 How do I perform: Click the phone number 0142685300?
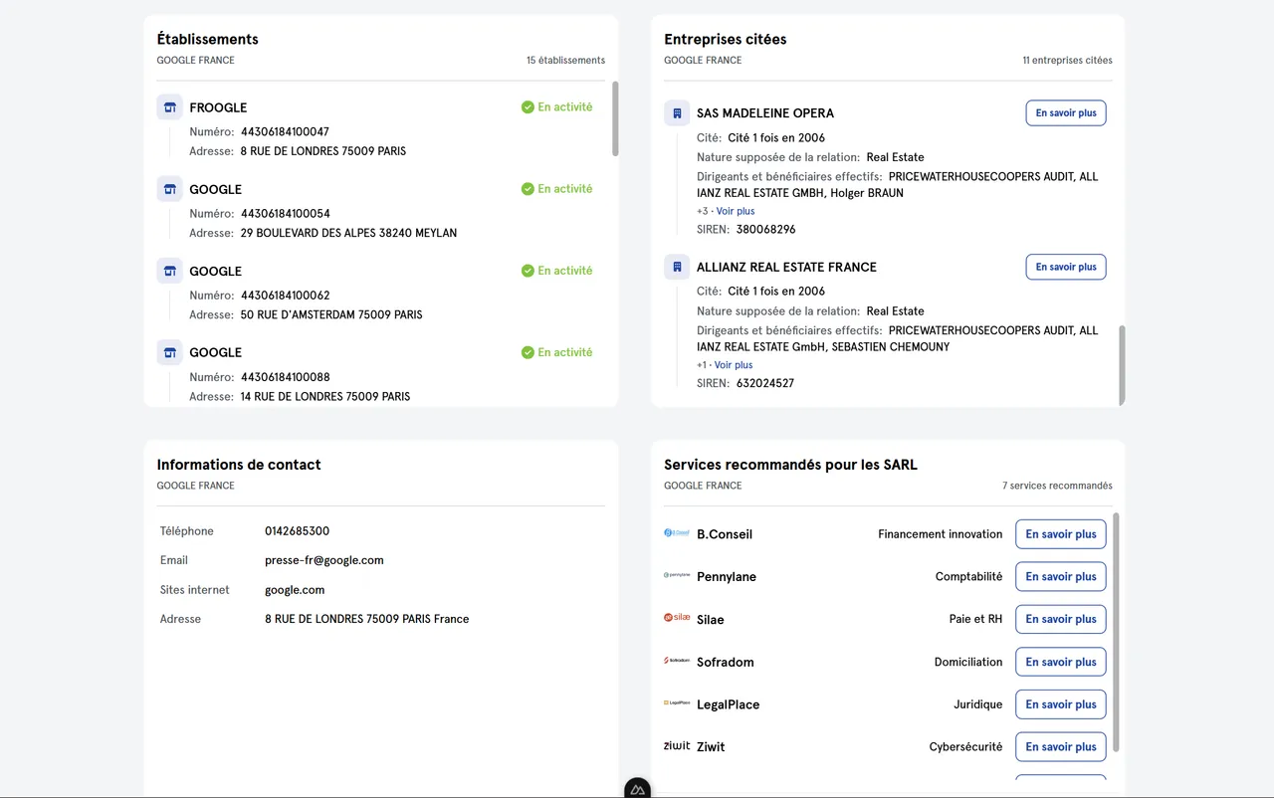297,531
